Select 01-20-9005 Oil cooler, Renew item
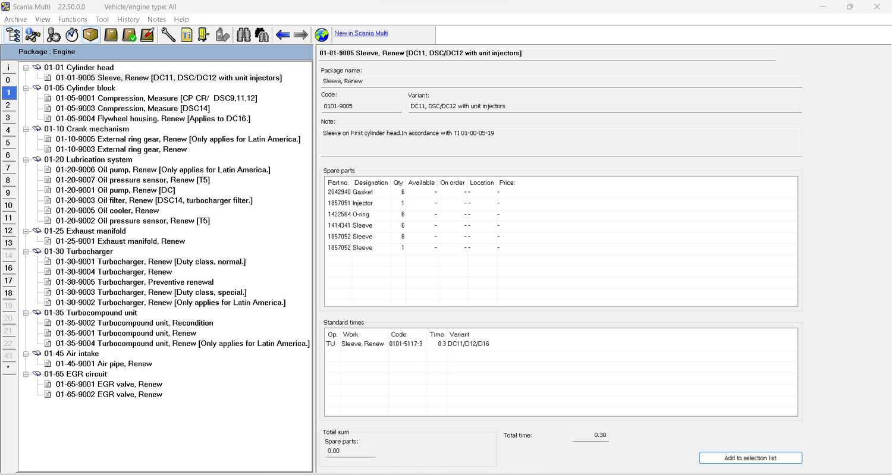 click(107, 210)
